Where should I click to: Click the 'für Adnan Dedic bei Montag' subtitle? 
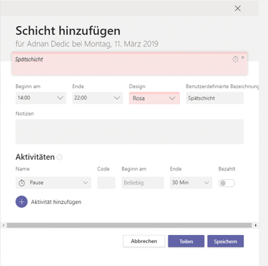pos(87,44)
